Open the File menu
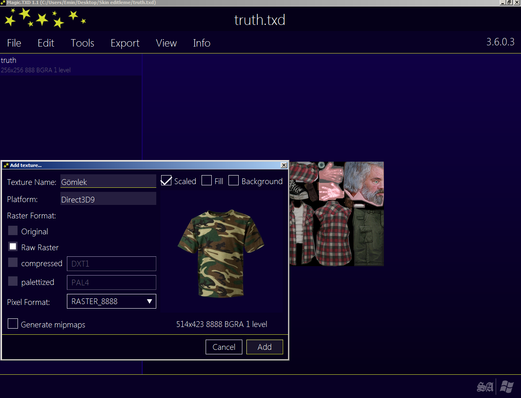Image resolution: width=521 pixels, height=398 pixels. coord(14,43)
